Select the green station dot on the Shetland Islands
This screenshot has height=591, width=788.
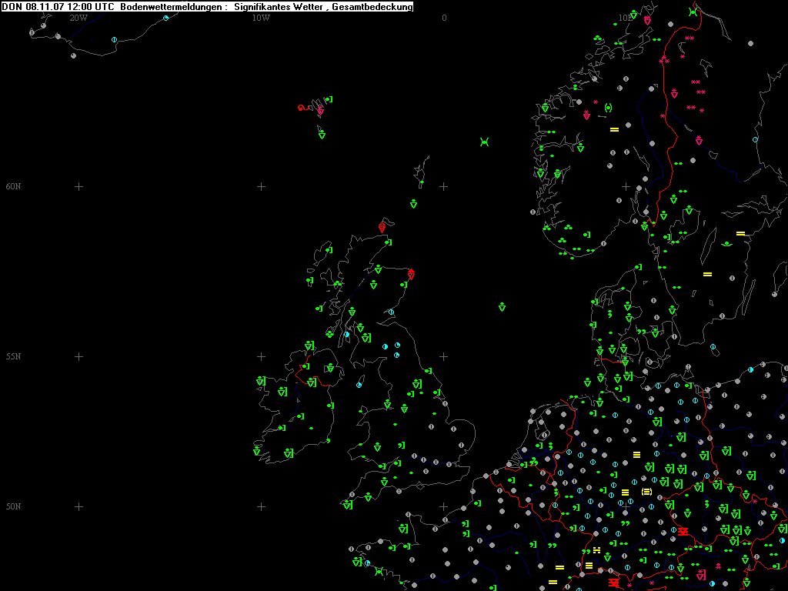point(421,182)
